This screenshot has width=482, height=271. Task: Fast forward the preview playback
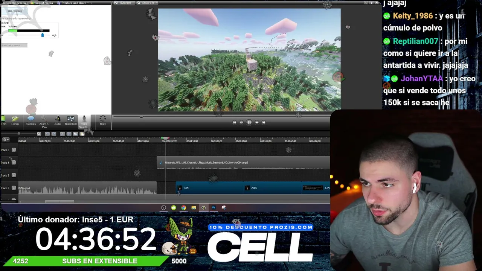click(x=257, y=122)
